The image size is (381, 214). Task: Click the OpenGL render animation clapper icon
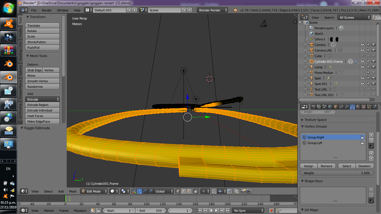(x=249, y=191)
